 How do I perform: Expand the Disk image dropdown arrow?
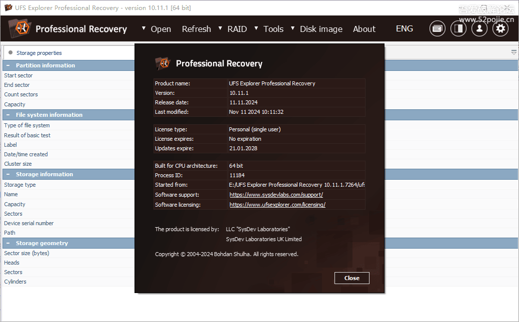click(x=292, y=28)
